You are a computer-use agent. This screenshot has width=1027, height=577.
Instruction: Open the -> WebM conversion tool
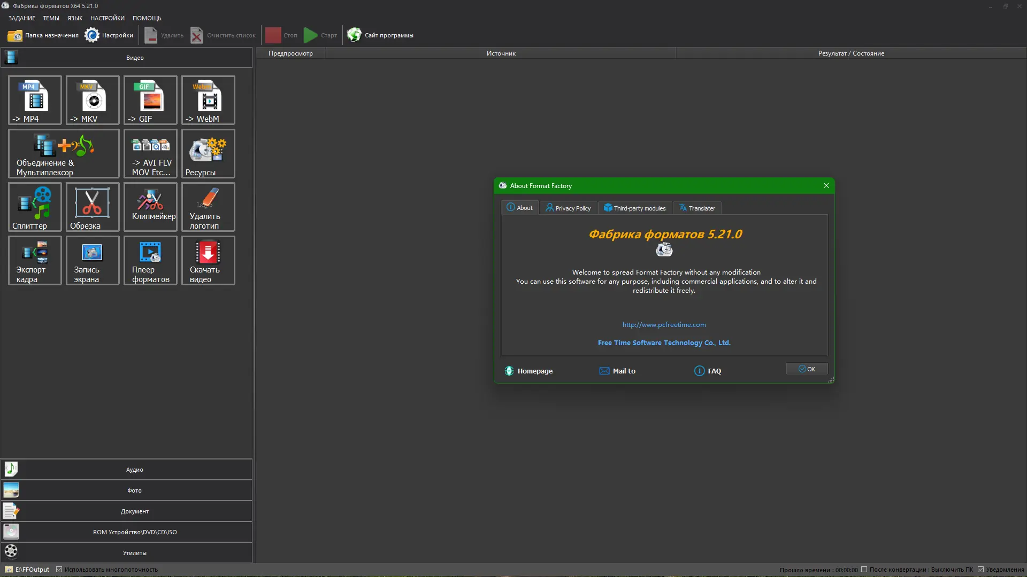click(208, 100)
